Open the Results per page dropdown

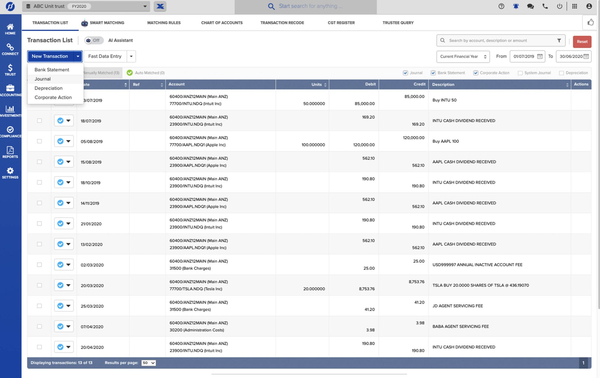pyautogui.click(x=148, y=363)
